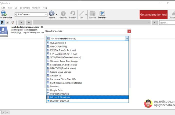The width and height of the screenshot is (175, 115).
Task: Open the Quick Connect combo box
Action: pyautogui.click(x=31, y=14)
